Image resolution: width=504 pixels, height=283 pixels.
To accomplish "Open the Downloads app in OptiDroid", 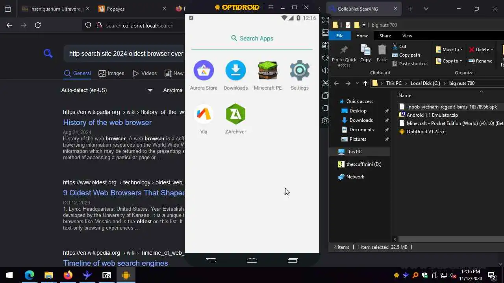I will (235, 75).
